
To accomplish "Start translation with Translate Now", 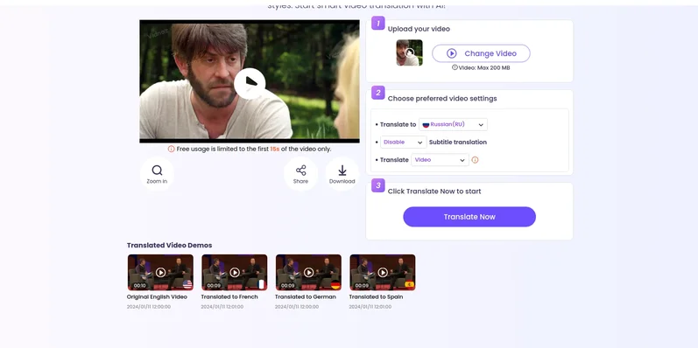I will coord(469,217).
